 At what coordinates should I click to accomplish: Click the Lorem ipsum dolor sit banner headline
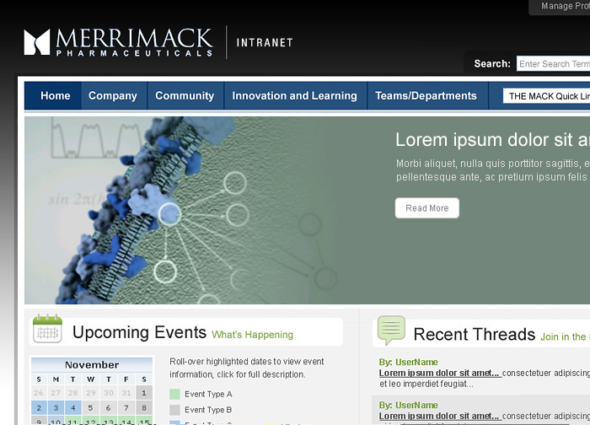coord(492,140)
